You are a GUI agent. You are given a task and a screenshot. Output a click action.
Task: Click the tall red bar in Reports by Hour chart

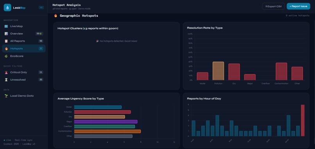click(302, 120)
